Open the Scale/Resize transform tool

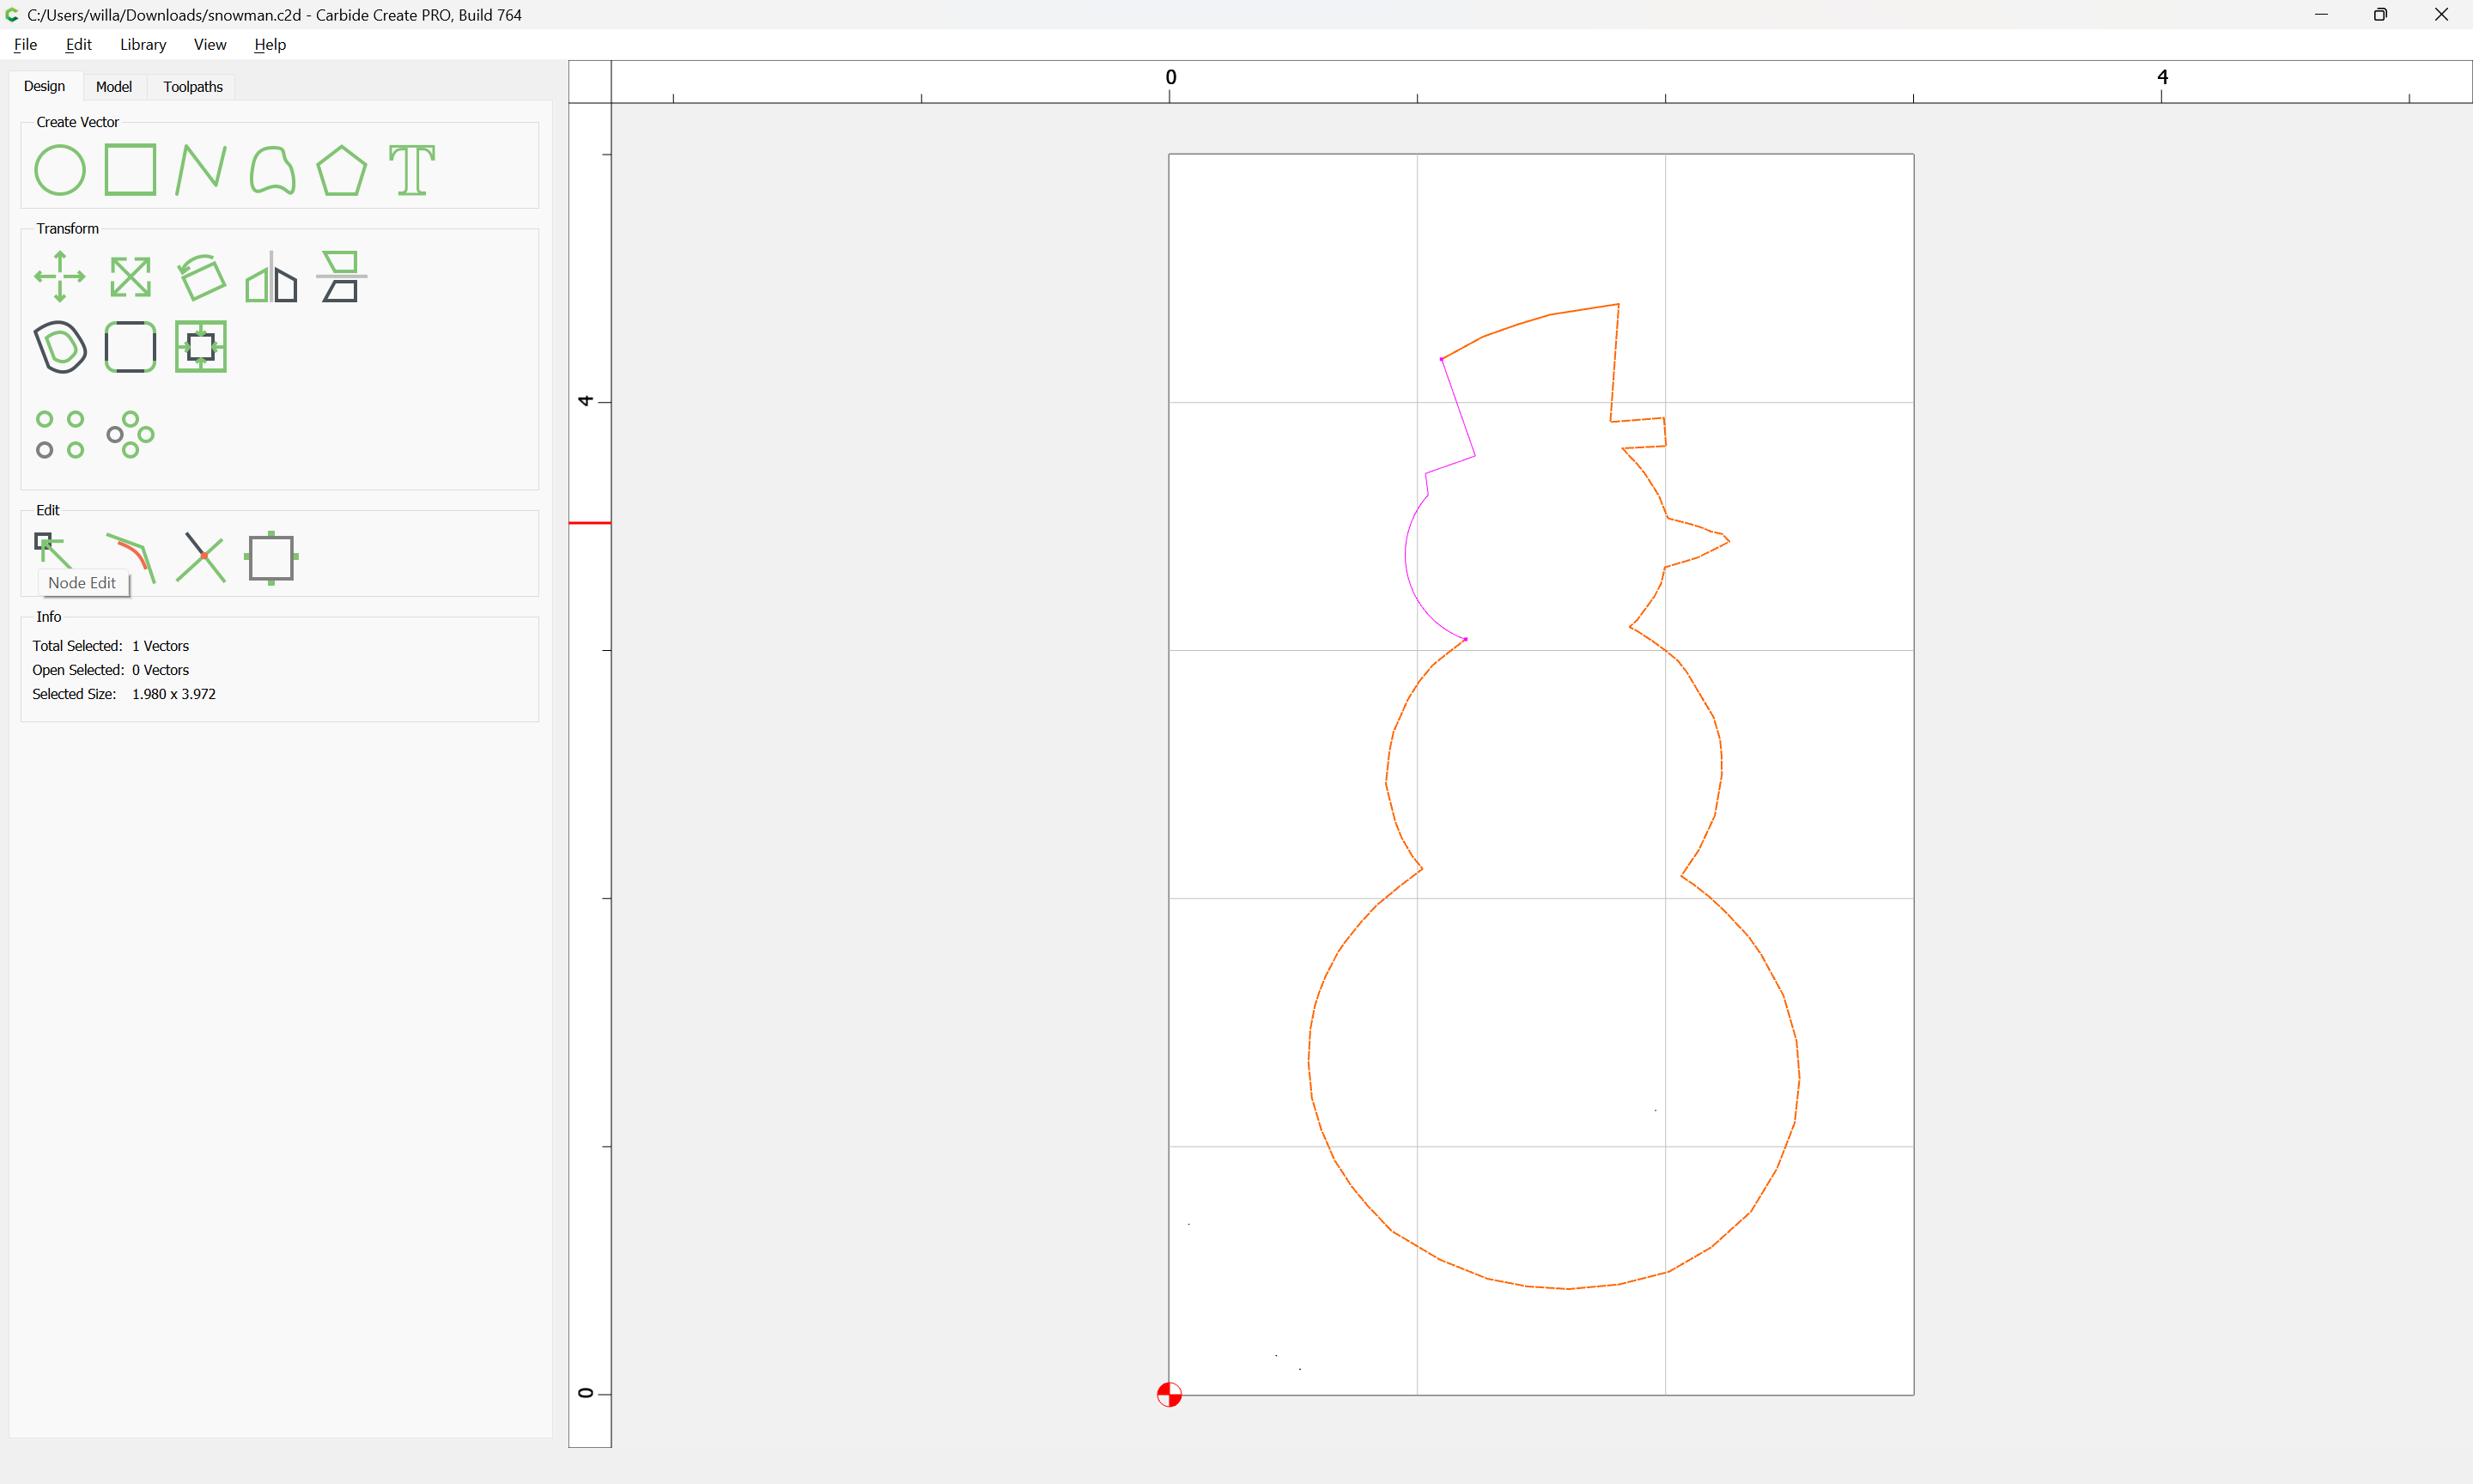point(130,277)
